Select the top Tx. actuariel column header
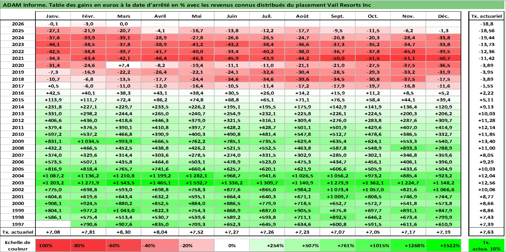 486,16
